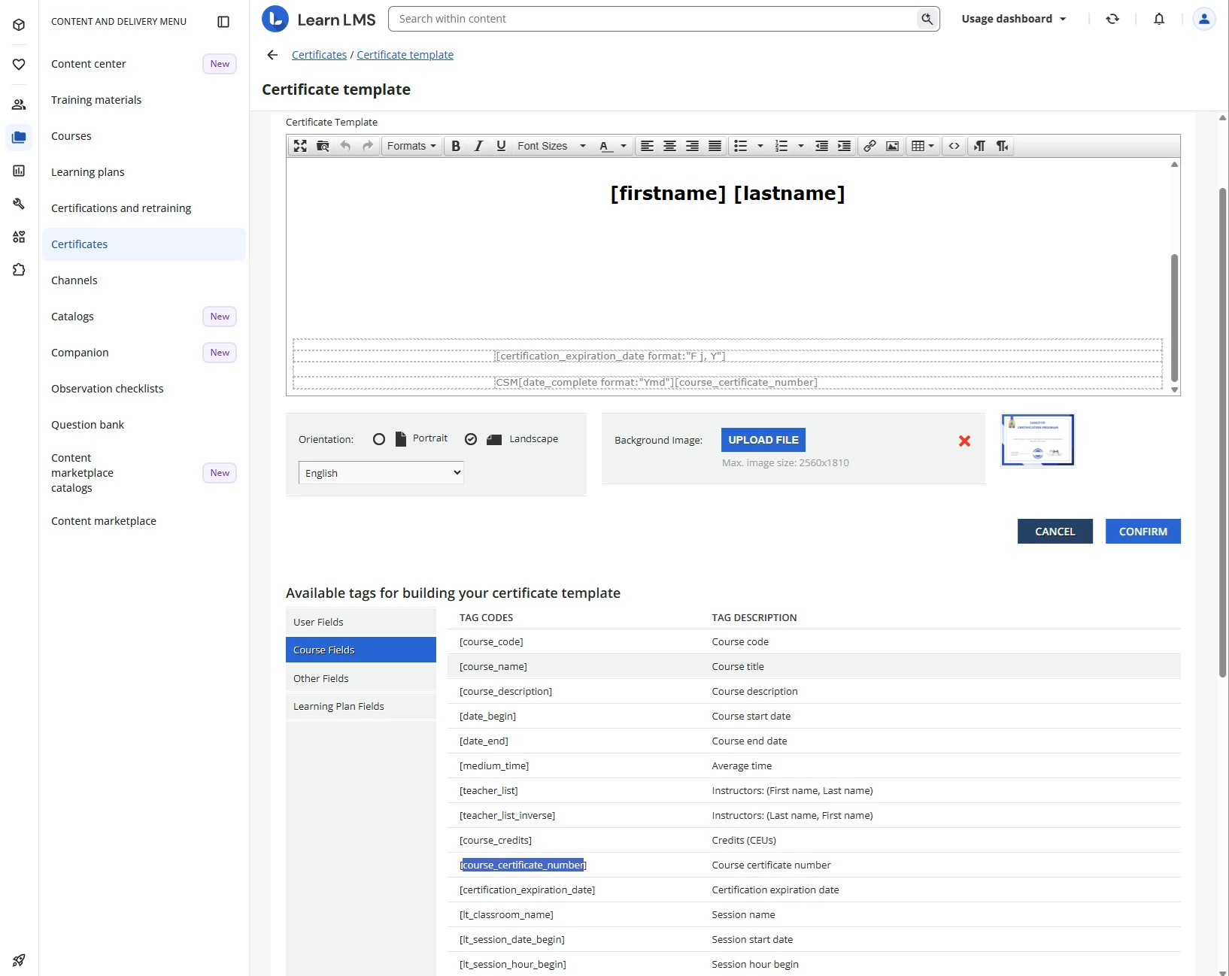Increase indent of the paragraph
This screenshot has width=1229, height=976.
tap(845, 146)
